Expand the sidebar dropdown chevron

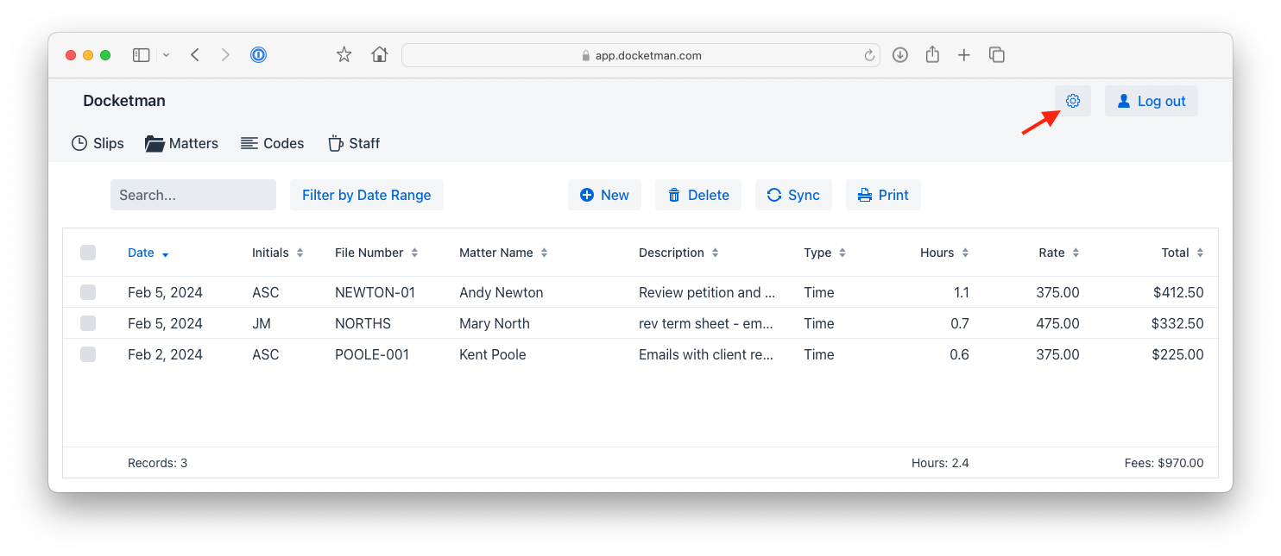click(x=166, y=55)
